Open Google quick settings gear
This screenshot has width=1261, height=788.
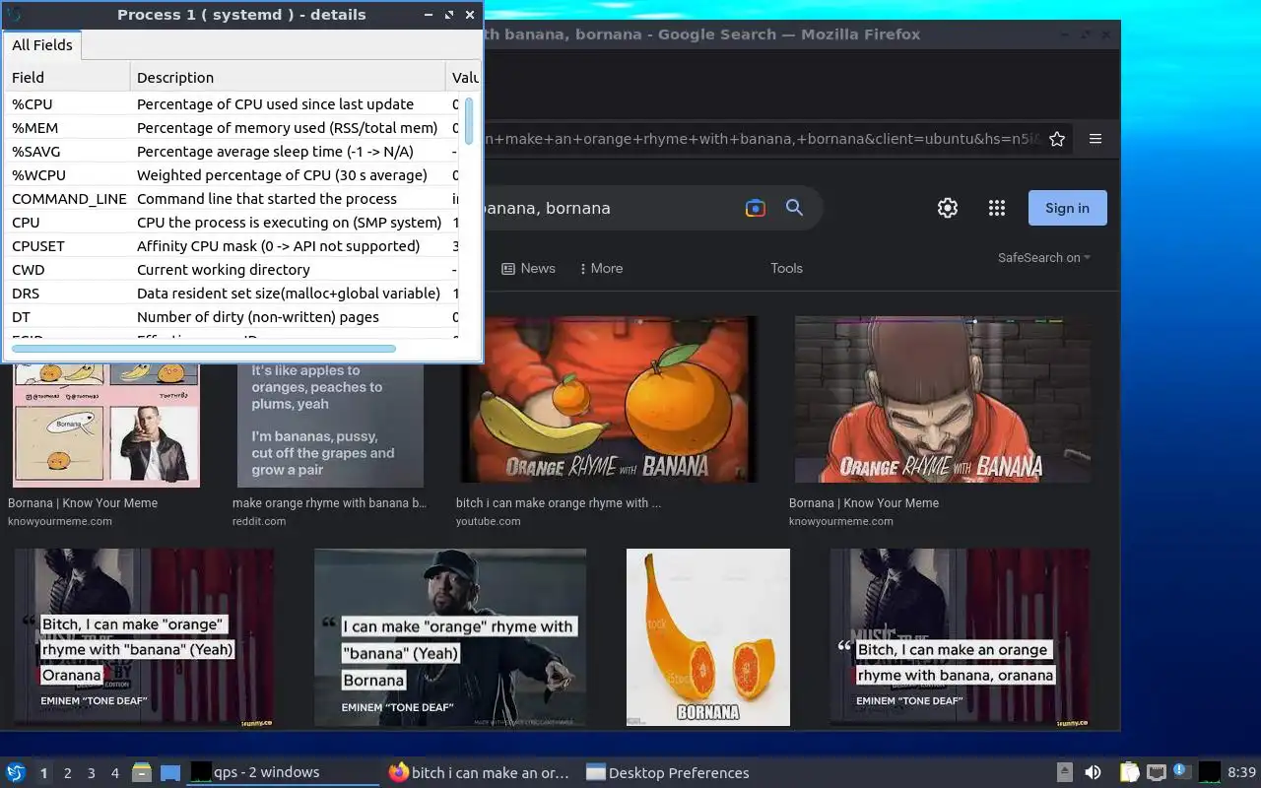click(948, 208)
